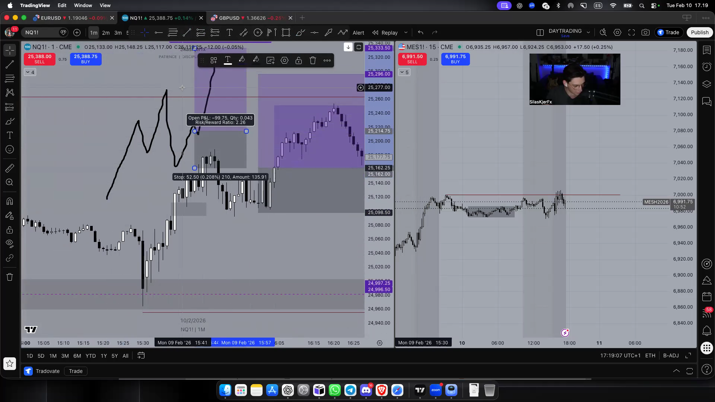Open the object tree layers panel
Image resolution: width=715 pixels, height=402 pixels.
(706, 84)
